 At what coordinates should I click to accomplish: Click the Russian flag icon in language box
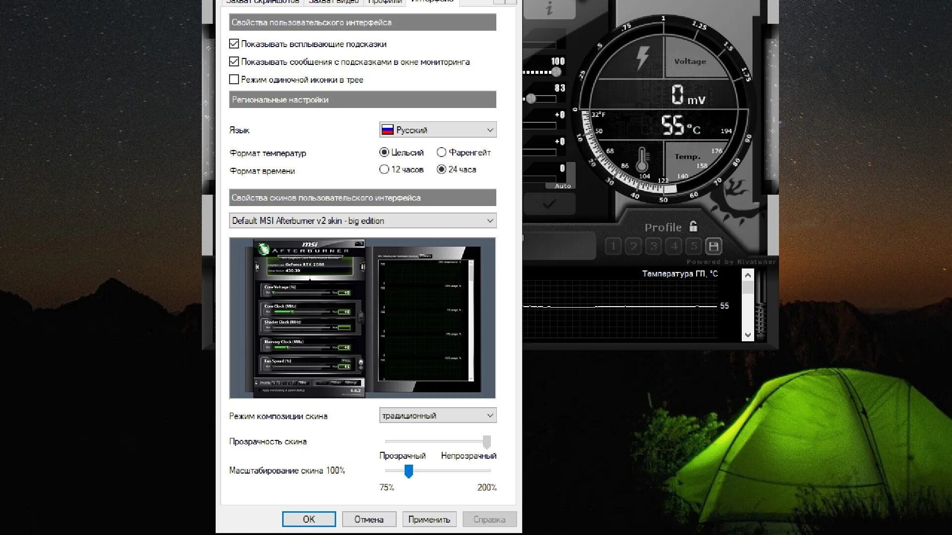click(387, 130)
